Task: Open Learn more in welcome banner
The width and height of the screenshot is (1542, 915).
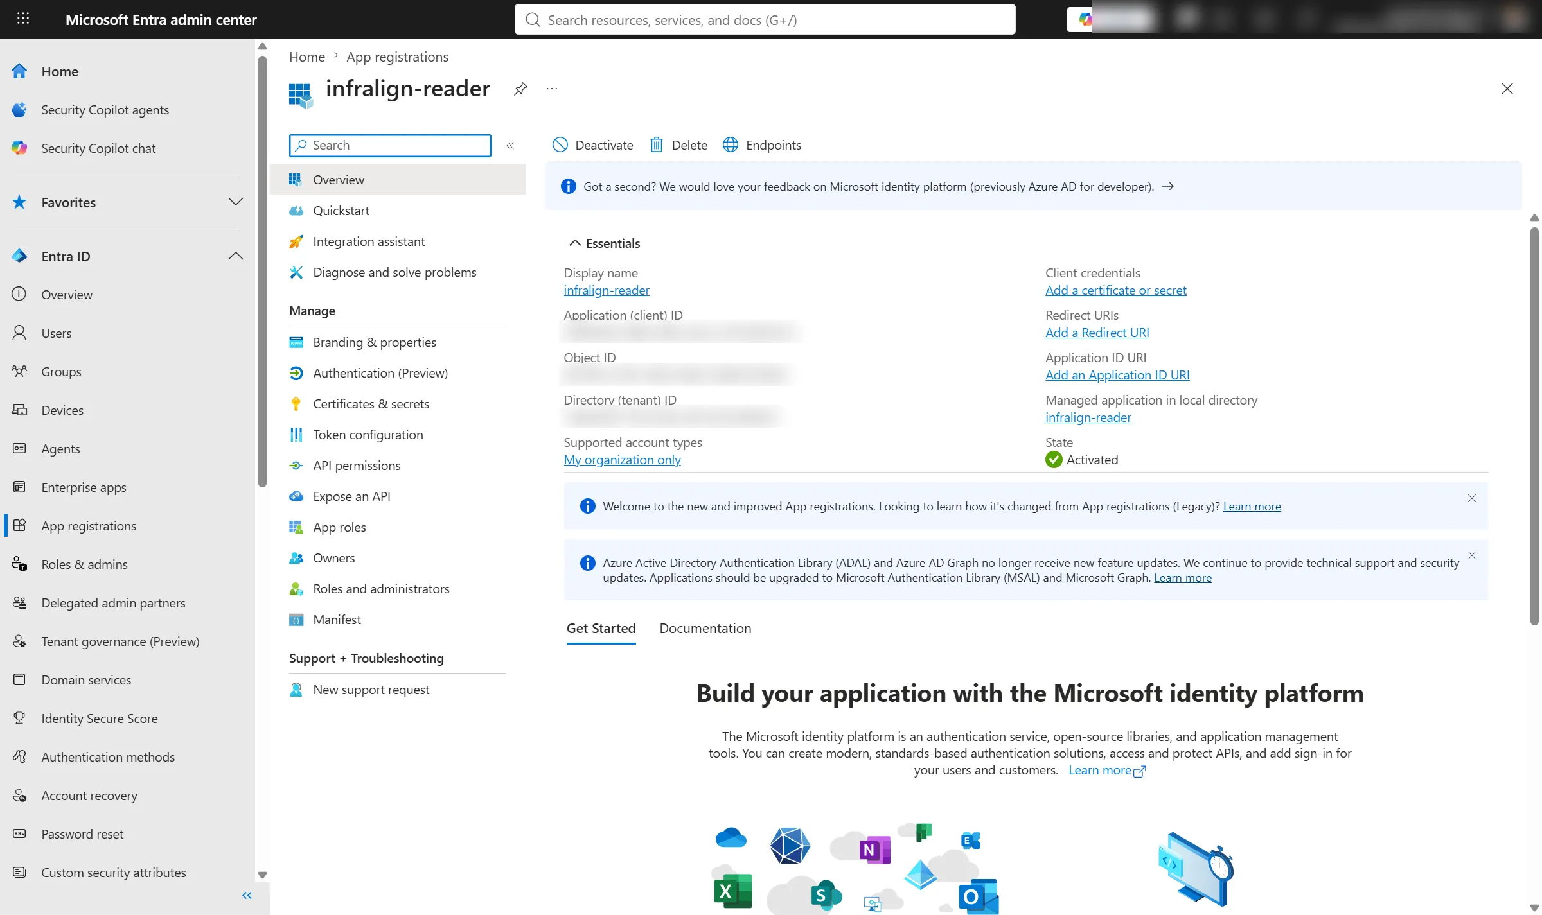Action: pyautogui.click(x=1252, y=506)
